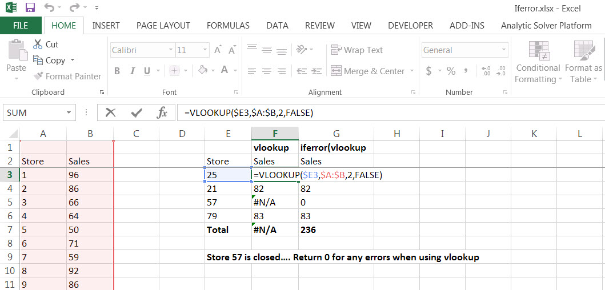Switch to INSERT tab
Screen dimensions: 605x290
106,26
